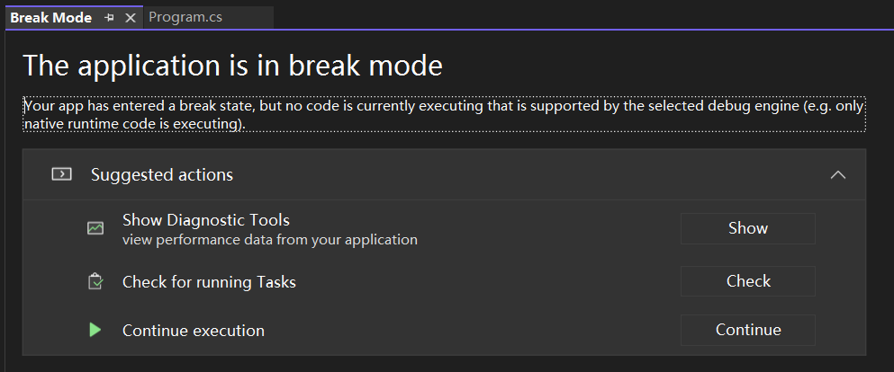Click the green Continue play icon

coord(95,330)
